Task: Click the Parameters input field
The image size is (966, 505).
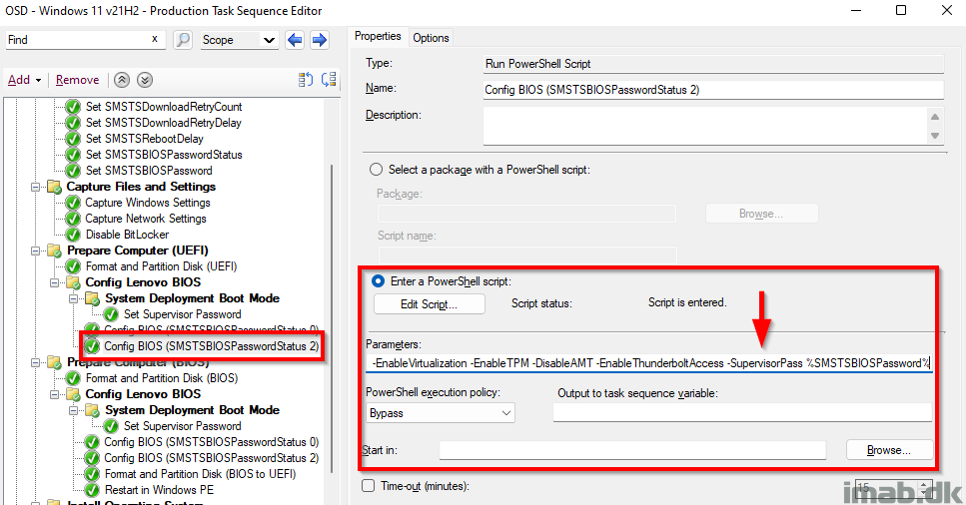Action: (649, 363)
